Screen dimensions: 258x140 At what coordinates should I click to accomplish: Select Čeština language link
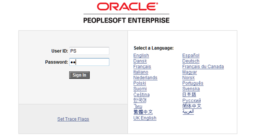(142, 94)
